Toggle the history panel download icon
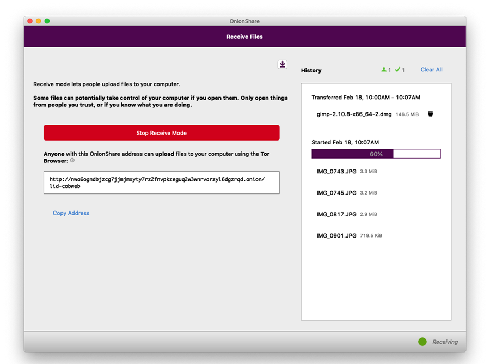This screenshot has width=490, height=364. (283, 64)
